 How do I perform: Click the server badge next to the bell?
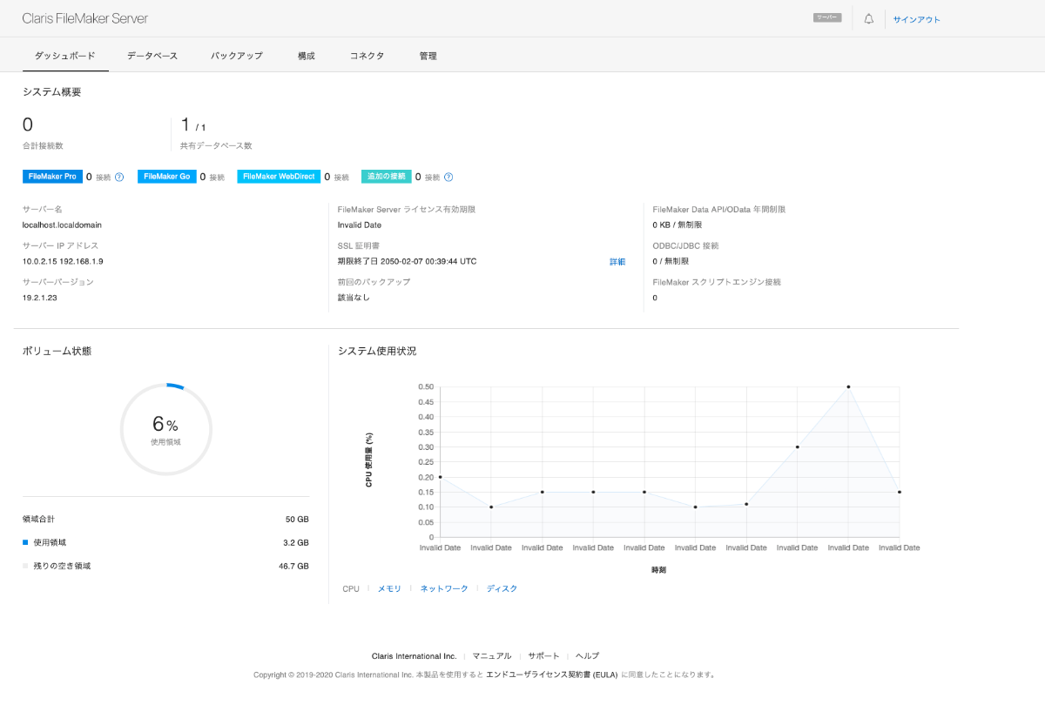(827, 17)
